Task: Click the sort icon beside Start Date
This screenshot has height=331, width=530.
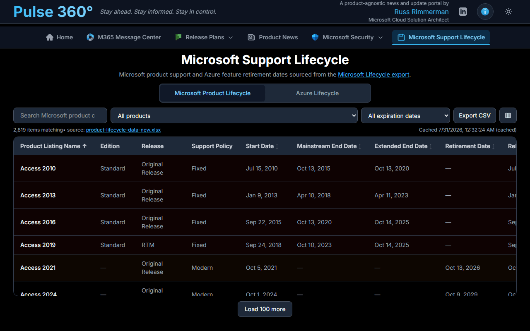Action: click(x=277, y=146)
